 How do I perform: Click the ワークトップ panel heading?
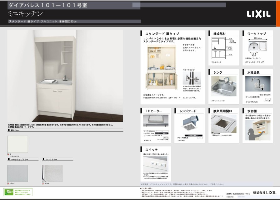(257, 34)
